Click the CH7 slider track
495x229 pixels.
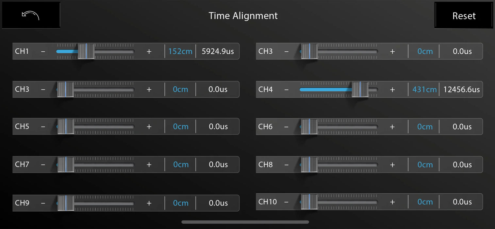pos(105,165)
